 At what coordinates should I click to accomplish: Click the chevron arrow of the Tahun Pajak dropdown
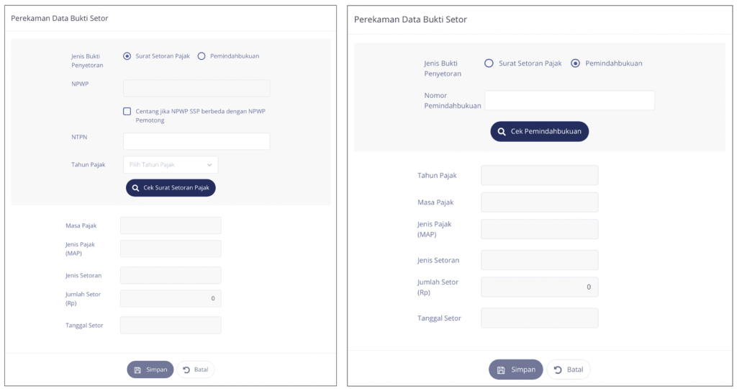point(209,165)
